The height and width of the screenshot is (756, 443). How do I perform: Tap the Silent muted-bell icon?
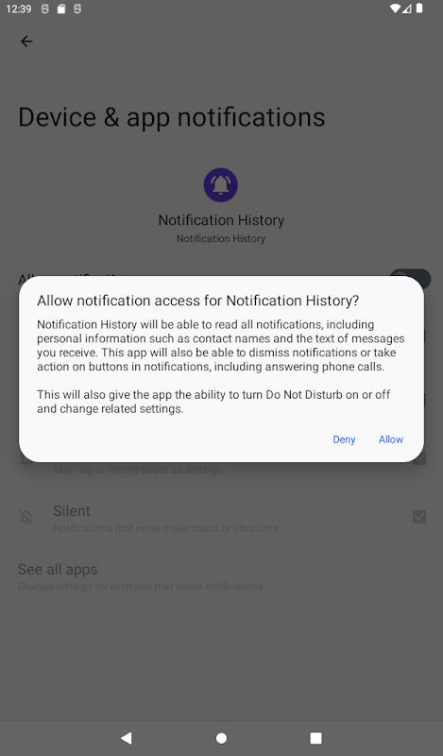click(26, 517)
